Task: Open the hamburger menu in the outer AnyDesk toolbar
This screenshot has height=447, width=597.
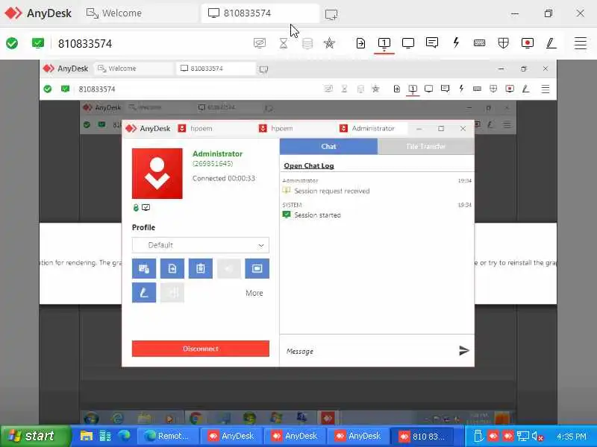Action: pyautogui.click(x=581, y=43)
